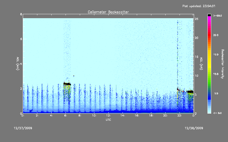Viewport: 228px width, 142px height.
Task: Click the '22:' hour label on the UTC axis
Action: click(x=180, y=116)
